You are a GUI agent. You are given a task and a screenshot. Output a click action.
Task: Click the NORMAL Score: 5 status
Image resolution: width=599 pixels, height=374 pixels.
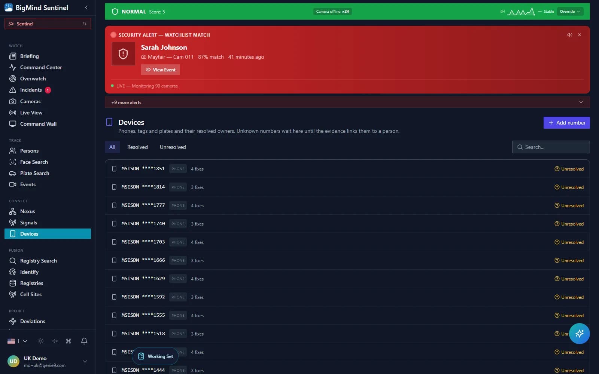tap(138, 12)
